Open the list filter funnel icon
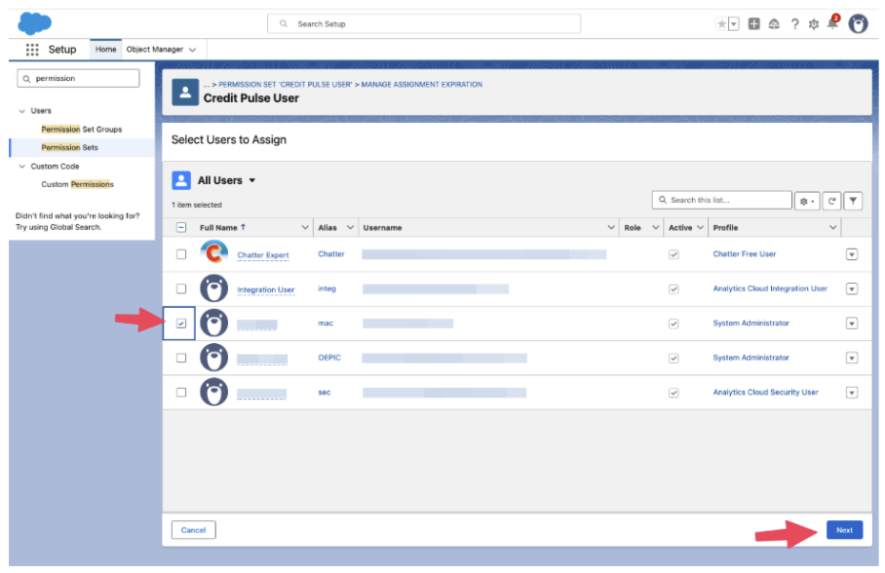Viewport: 885px width, 573px height. click(853, 201)
